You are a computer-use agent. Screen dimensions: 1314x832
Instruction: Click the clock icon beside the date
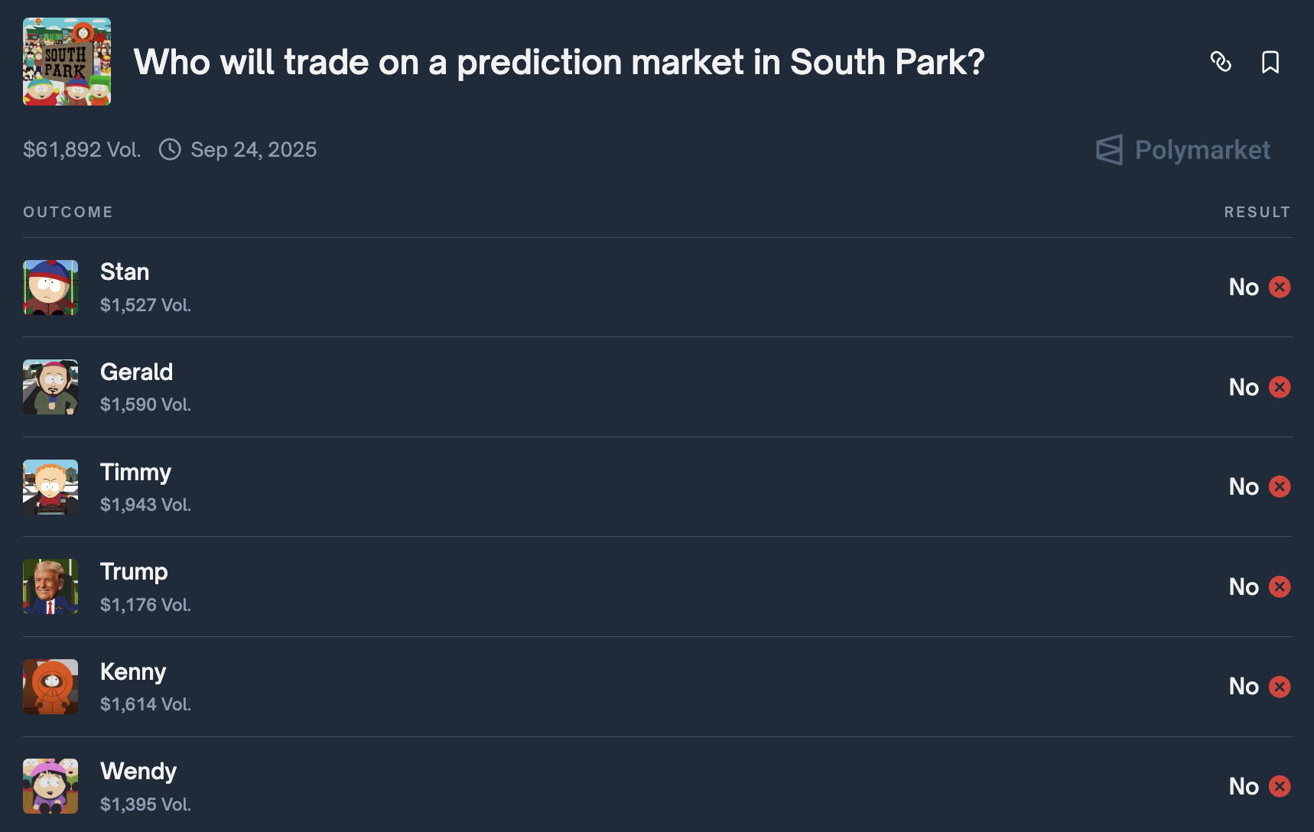170,149
